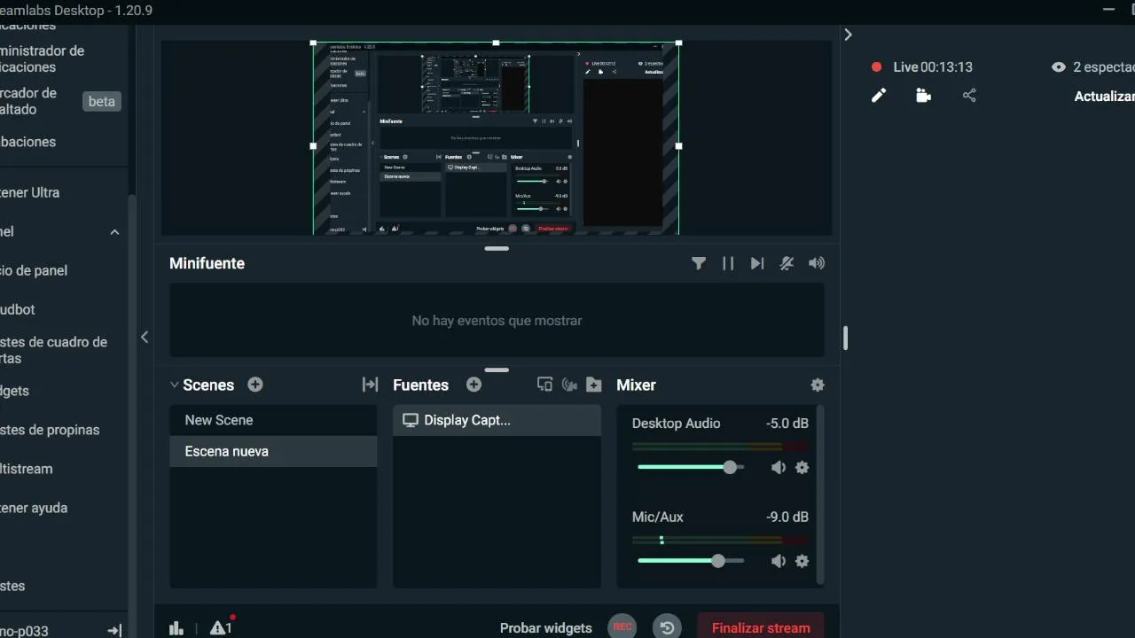Click the video camera icon under Live

924,96
